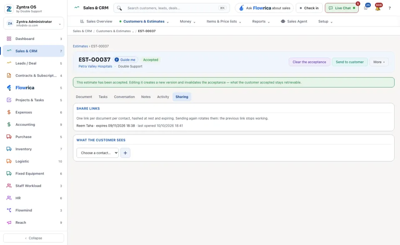
Task: Open the Live Chat button
Action: [342, 8]
